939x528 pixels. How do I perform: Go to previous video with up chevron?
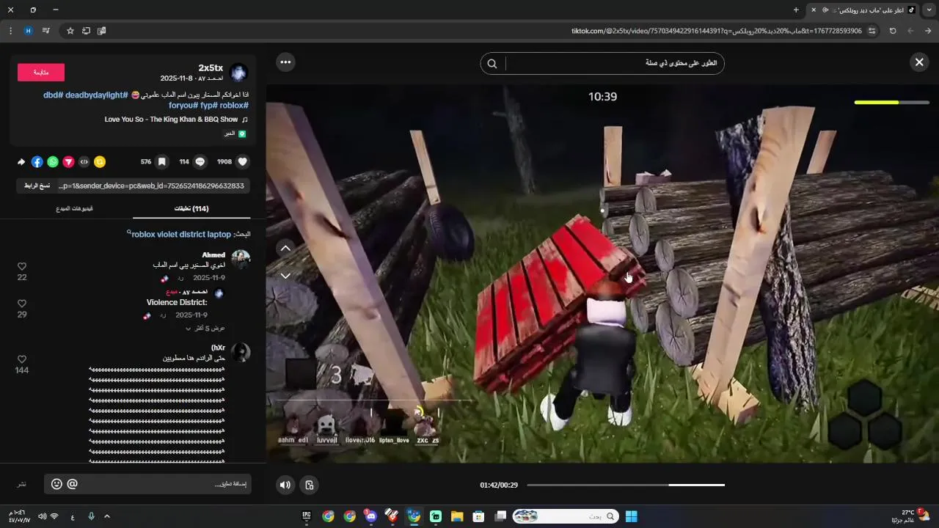(285, 248)
